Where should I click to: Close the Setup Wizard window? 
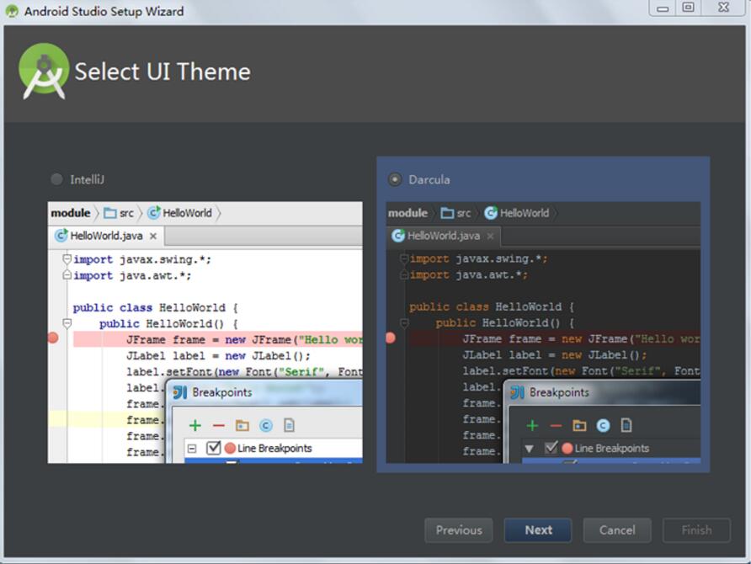click(x=724, y=8)
